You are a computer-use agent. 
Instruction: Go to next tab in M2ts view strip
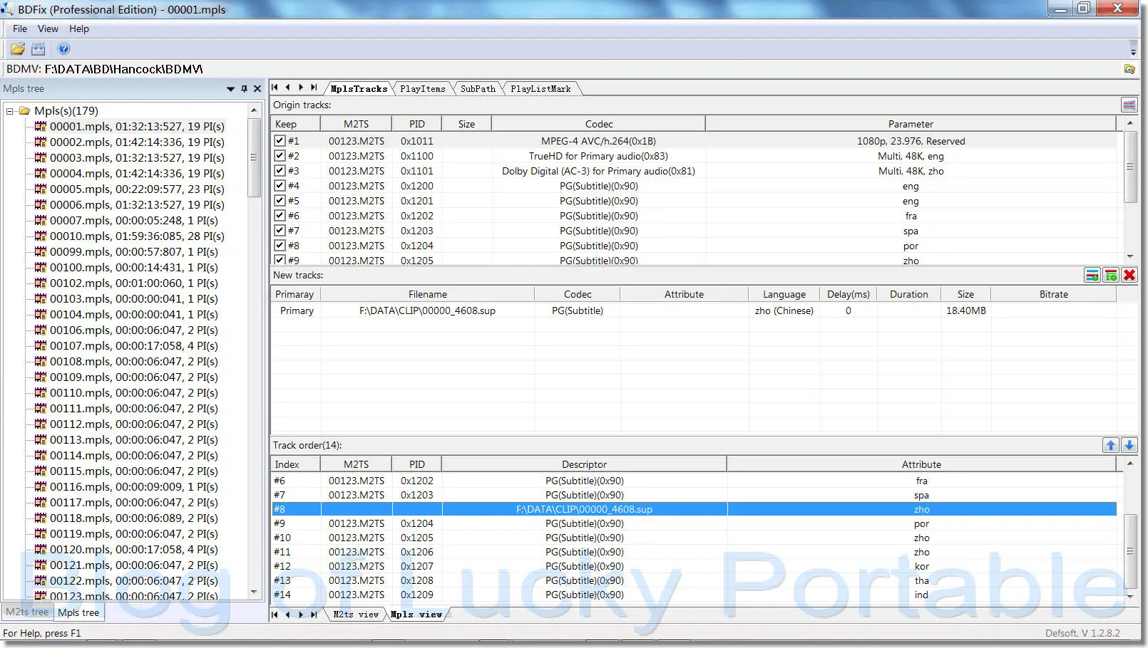point(301,615)
